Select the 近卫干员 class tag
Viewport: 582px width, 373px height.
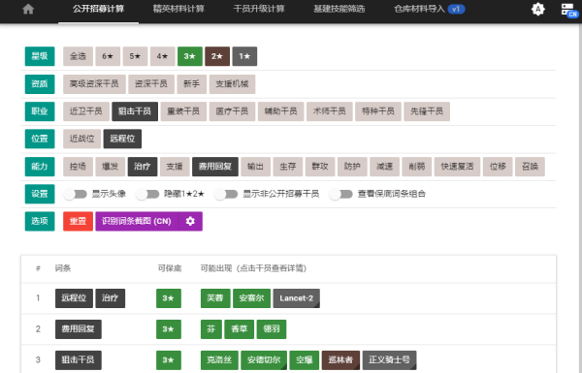click(86, 111)
